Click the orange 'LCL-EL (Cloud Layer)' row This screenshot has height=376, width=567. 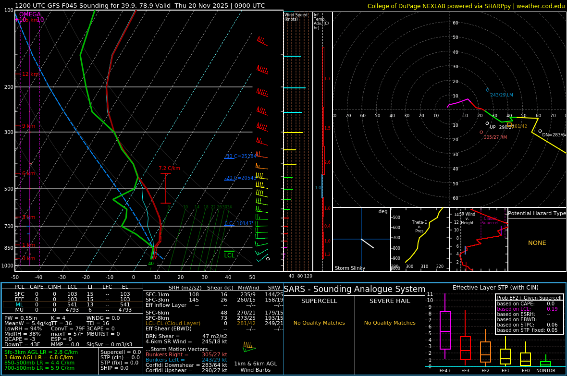point(214,323)
